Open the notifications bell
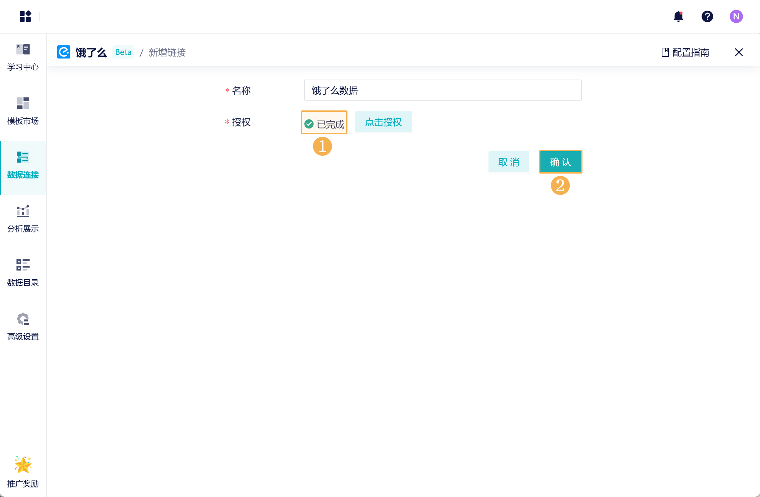 coord(678,16)
